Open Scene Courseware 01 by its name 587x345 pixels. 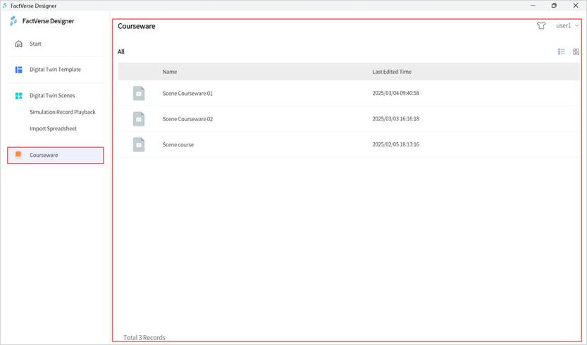coord(187,93)
